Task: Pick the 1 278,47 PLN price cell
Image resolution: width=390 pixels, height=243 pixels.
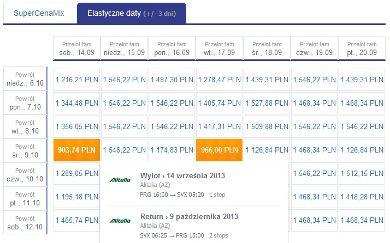Action: [x=219, y=80]
